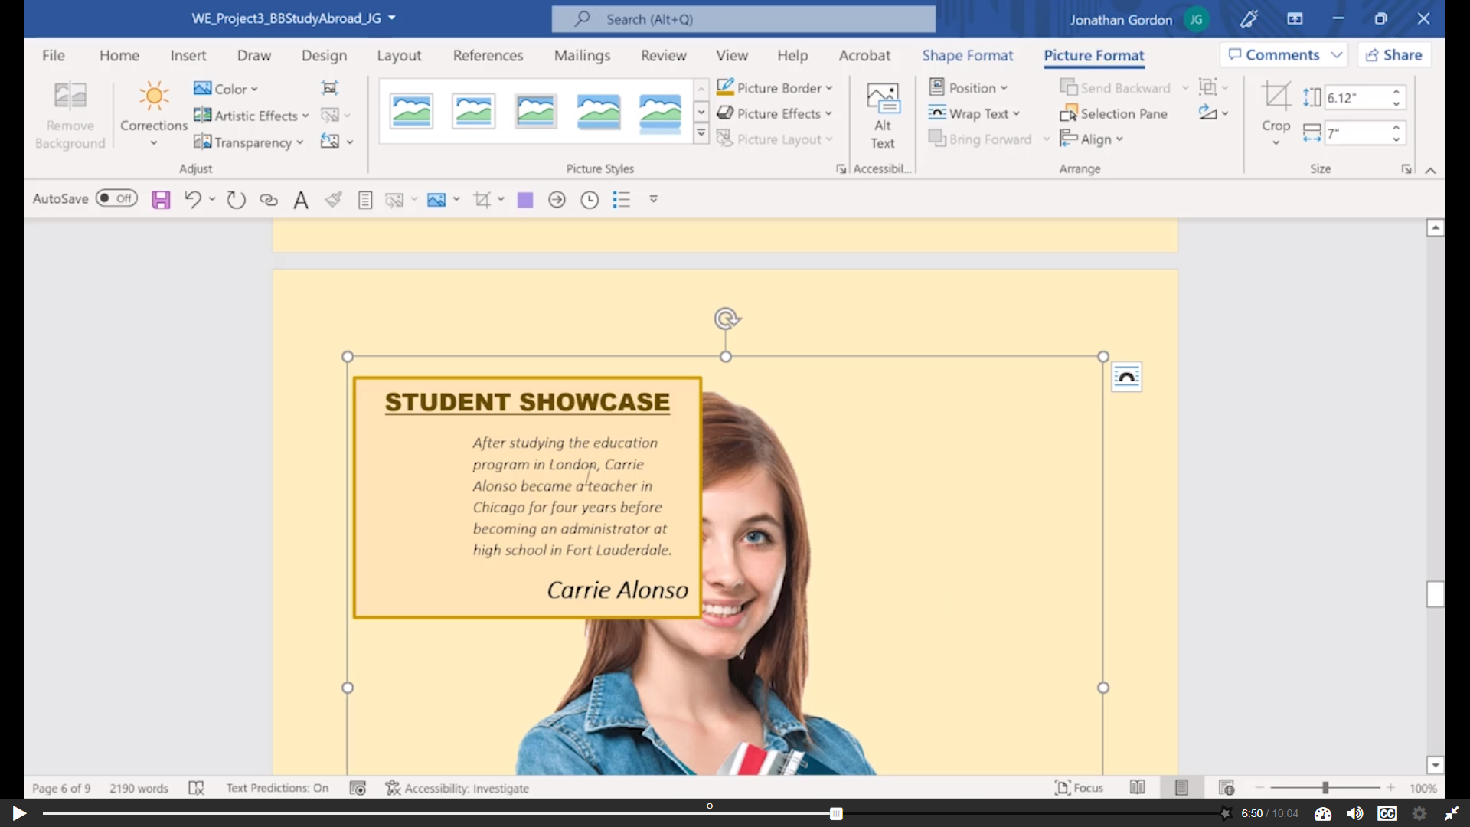The width and height of the screenshot is (1470, 827).
Task: Open the Alt Text pane
Action: (x=882, y=115)
